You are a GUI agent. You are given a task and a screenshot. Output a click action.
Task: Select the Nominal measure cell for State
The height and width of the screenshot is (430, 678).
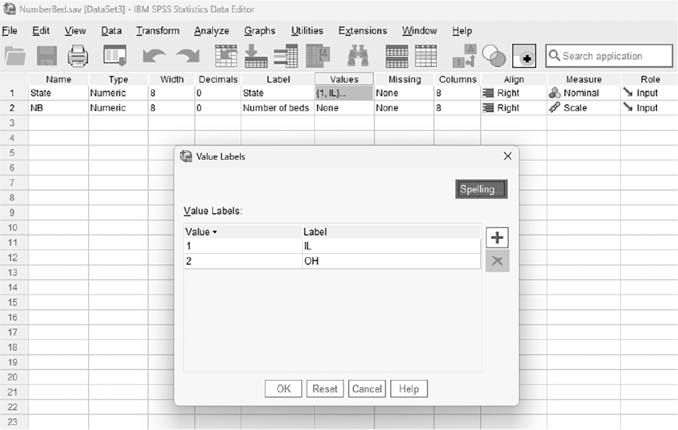coord(584,93)
